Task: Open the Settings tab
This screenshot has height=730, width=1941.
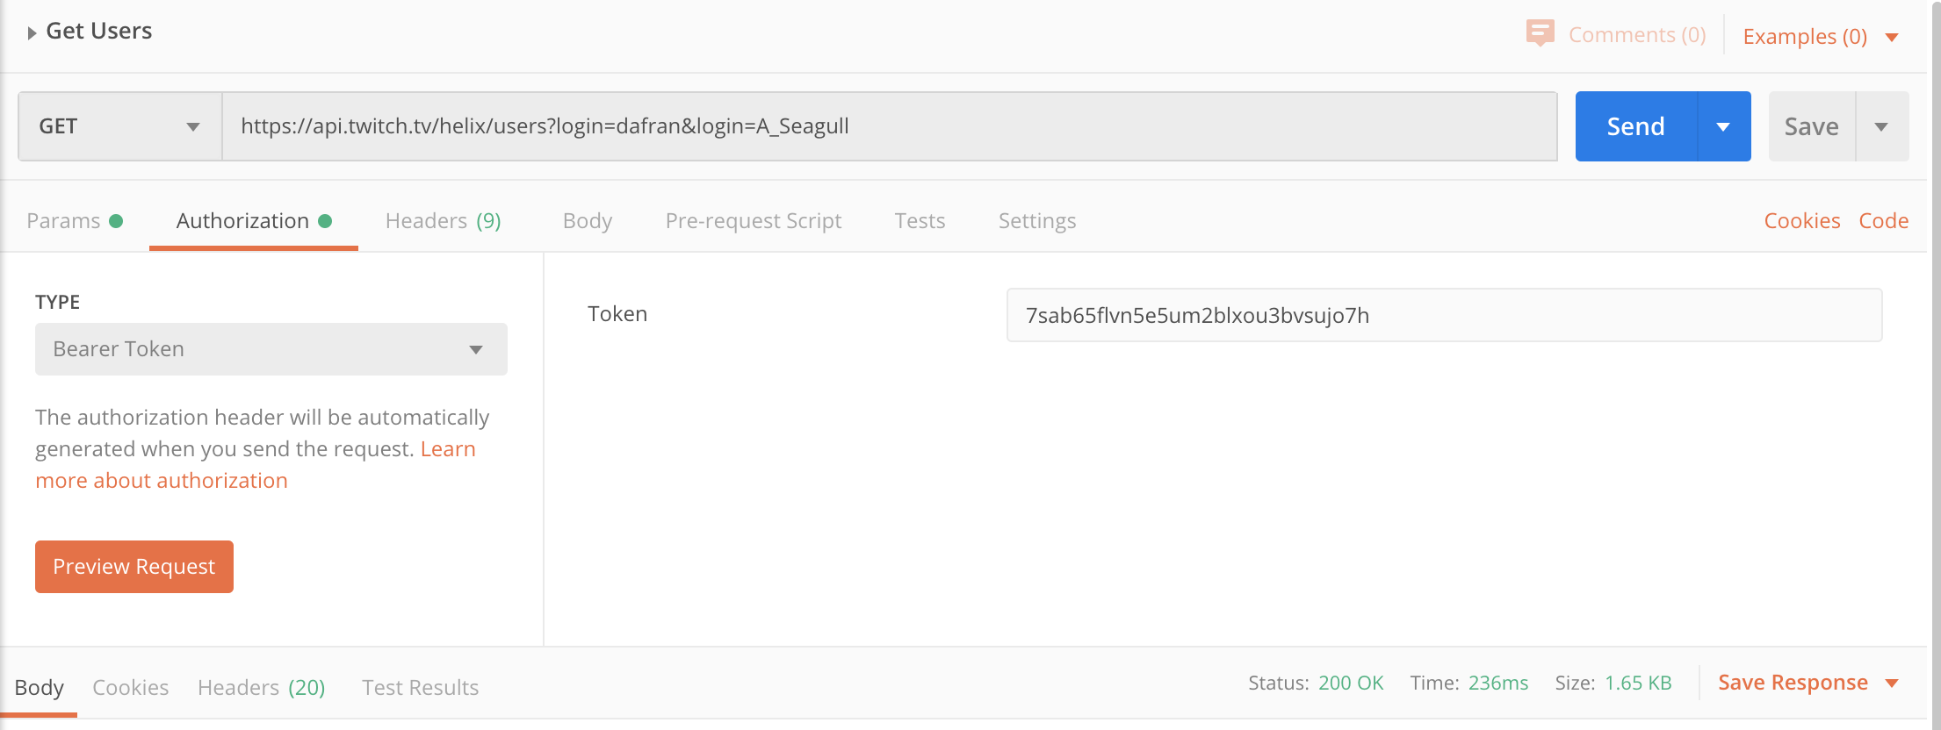Action: [x=1037, y=221]
